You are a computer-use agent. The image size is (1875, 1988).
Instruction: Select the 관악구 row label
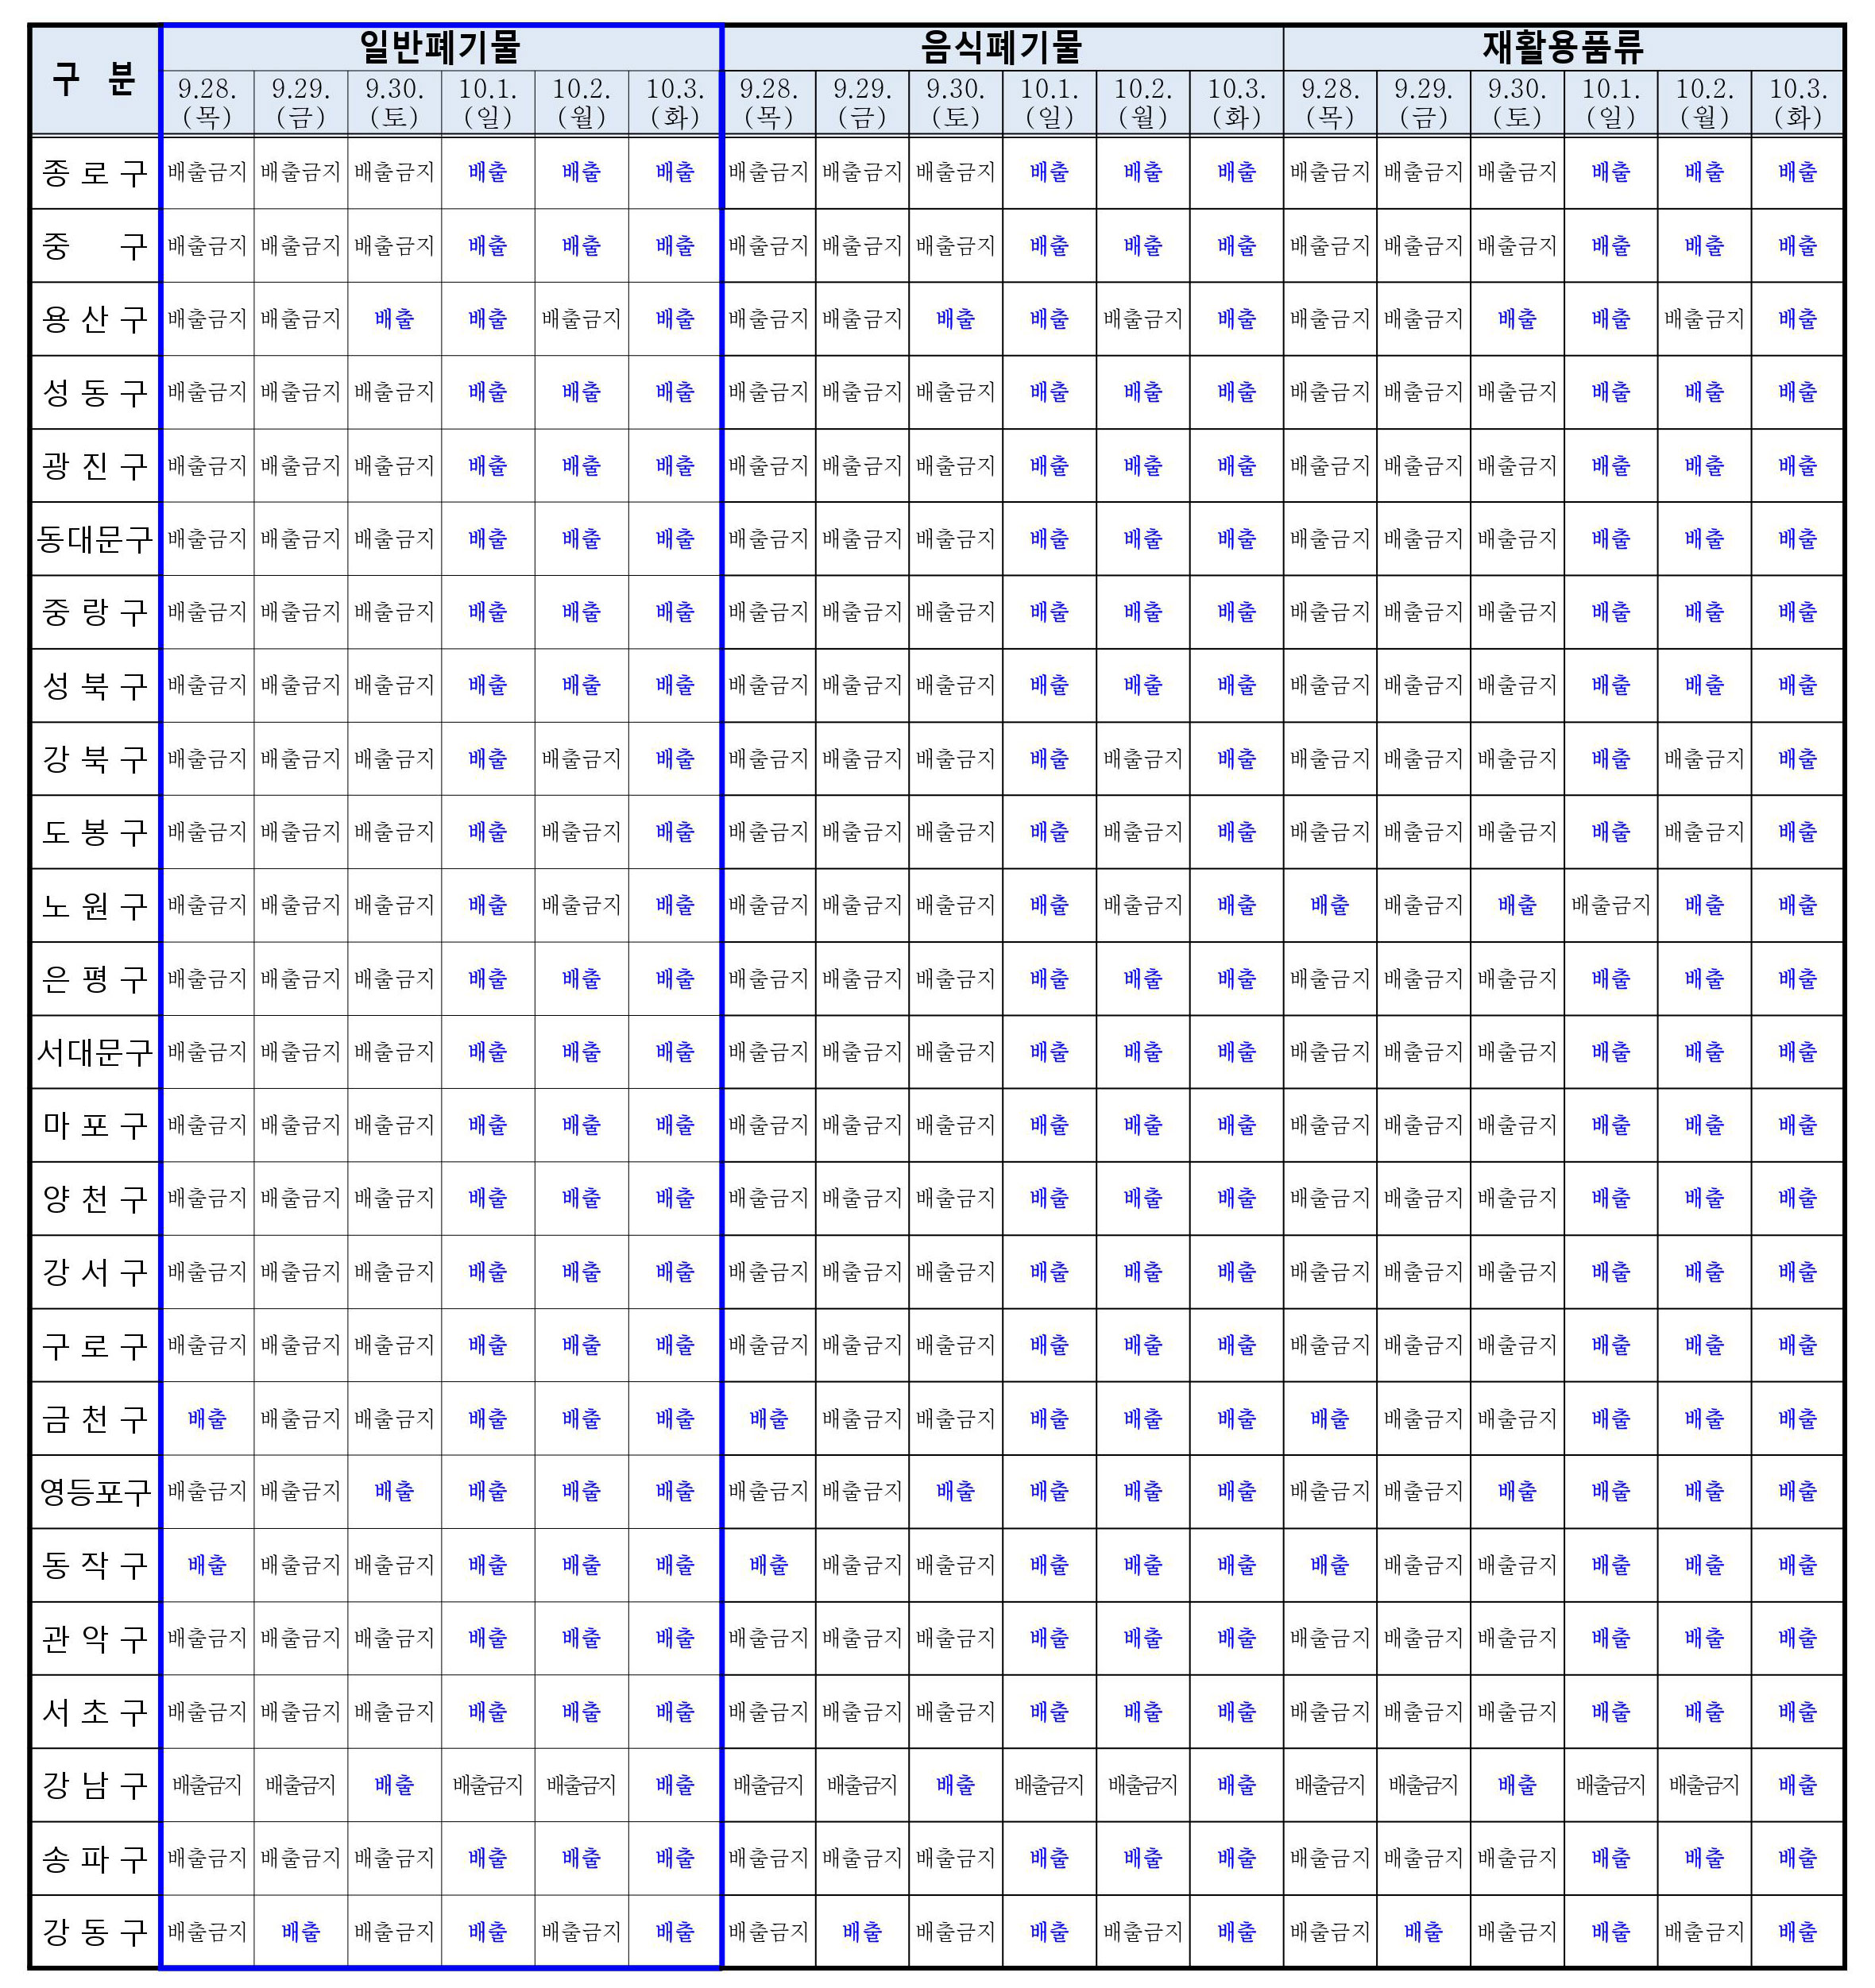coord(95,1638)
